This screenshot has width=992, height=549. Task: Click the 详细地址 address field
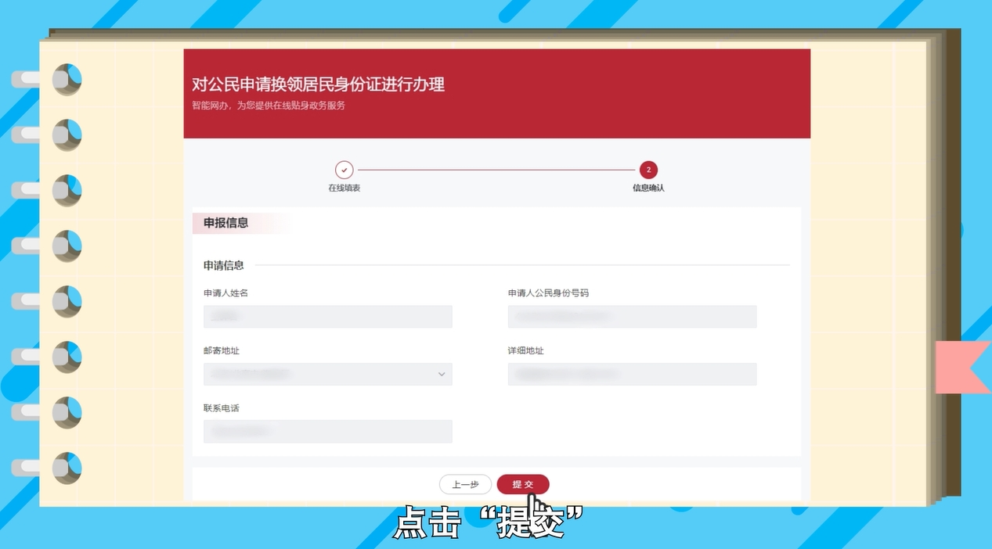coord(632,374)
